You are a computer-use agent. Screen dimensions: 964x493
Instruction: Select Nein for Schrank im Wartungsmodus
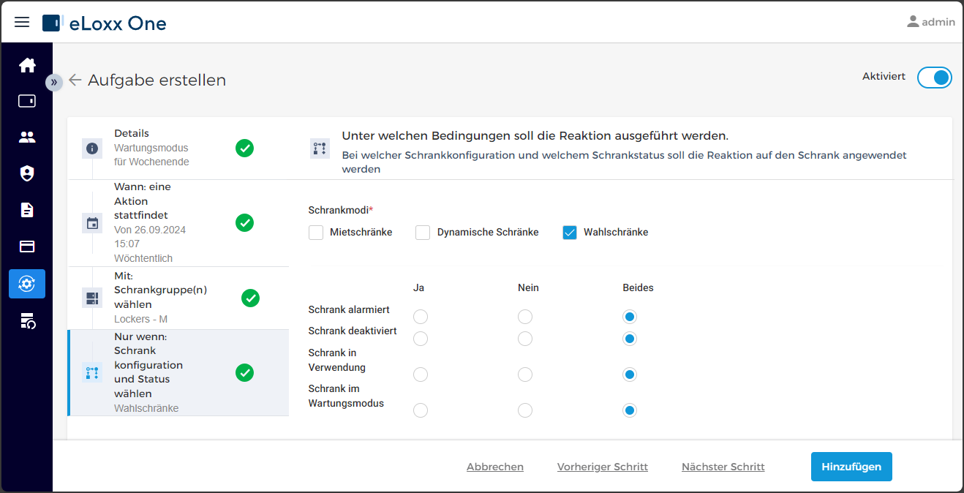click(525, 410)
